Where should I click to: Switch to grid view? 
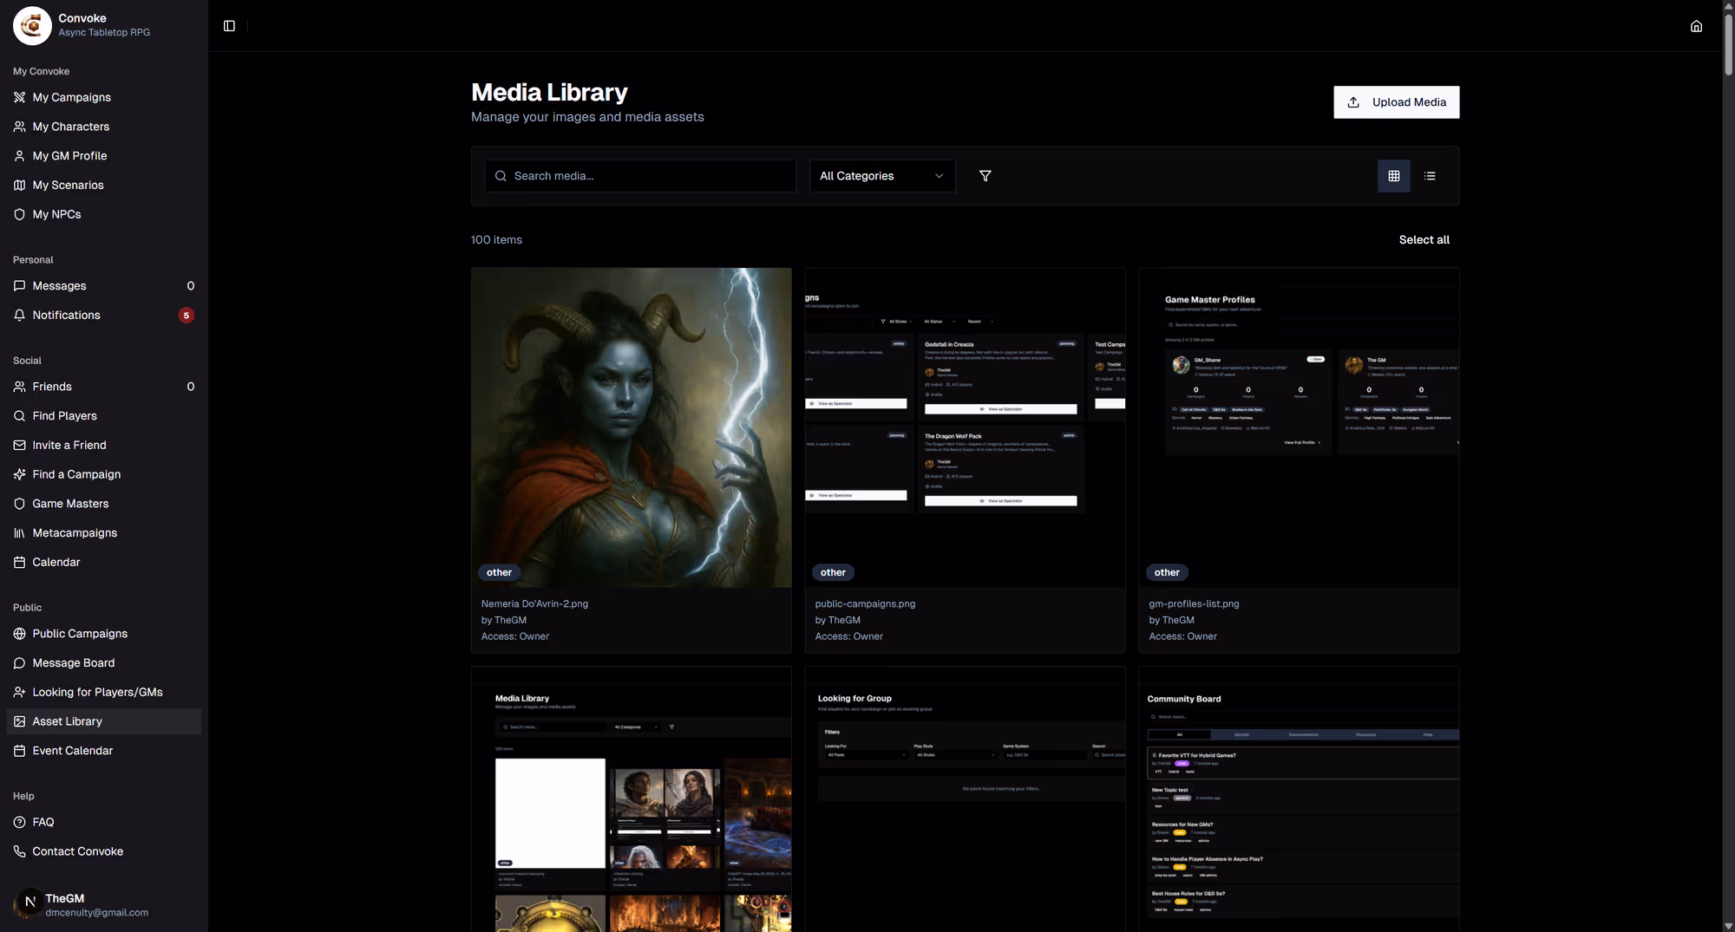coord(1394,176)
